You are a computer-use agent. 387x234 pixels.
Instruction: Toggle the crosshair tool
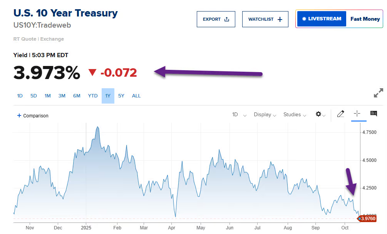click(357, 114)
